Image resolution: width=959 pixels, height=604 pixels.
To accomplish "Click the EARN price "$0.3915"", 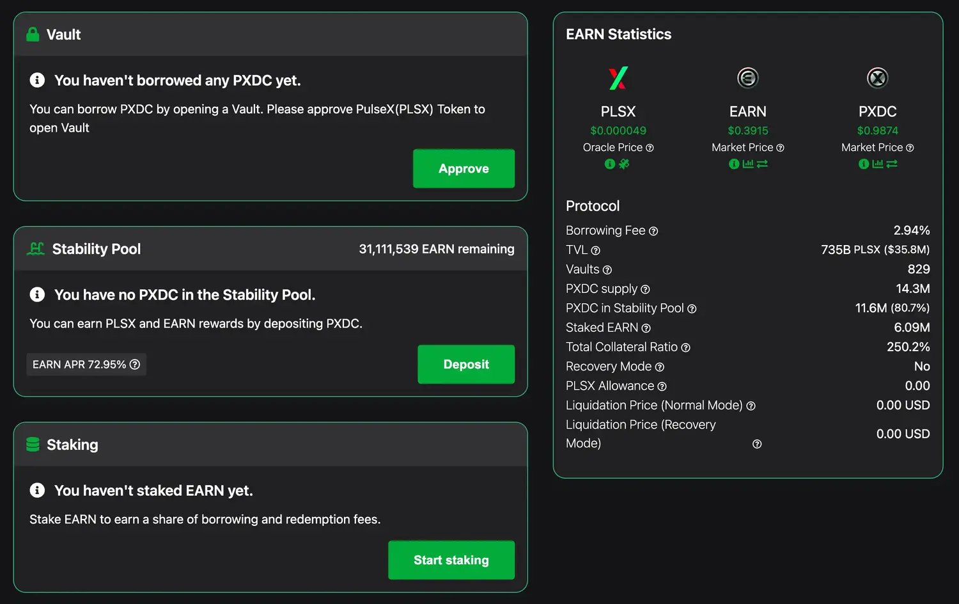I will (748, 131).
